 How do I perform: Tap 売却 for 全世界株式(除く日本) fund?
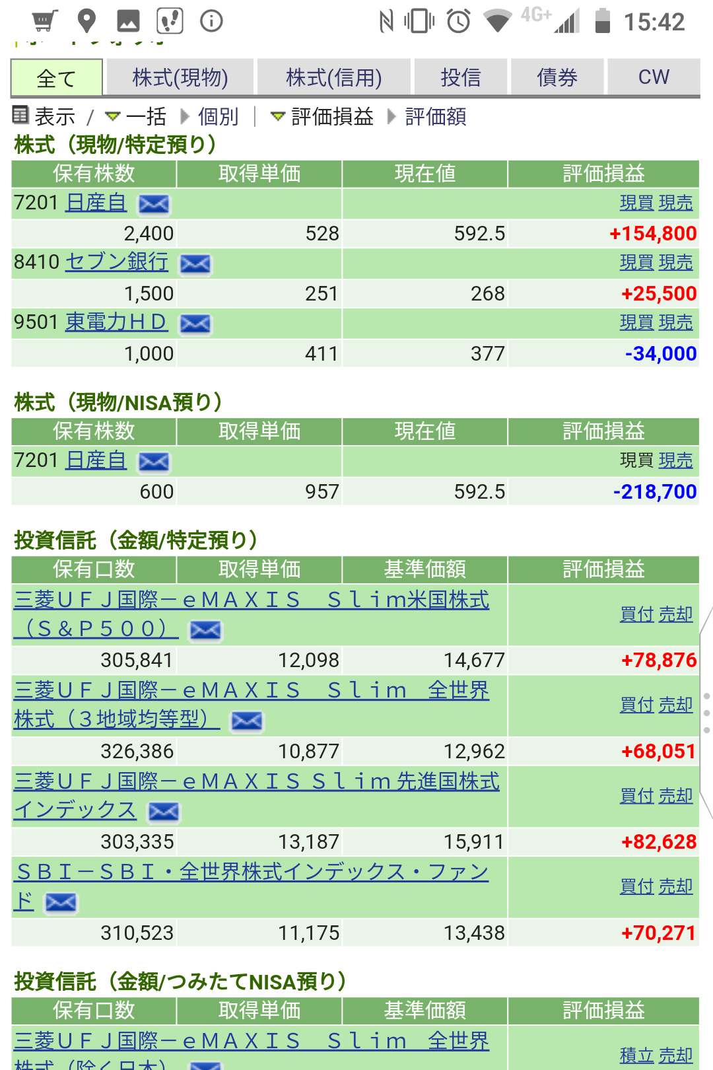click(676, 1055)
